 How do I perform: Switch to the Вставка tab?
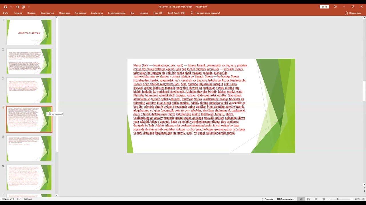31,13
